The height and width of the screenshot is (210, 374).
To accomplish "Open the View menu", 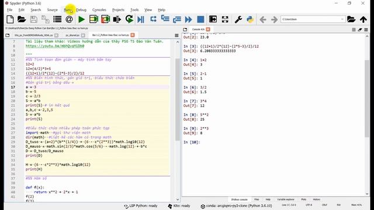I will pyautogui.click(x=148, y=10).
